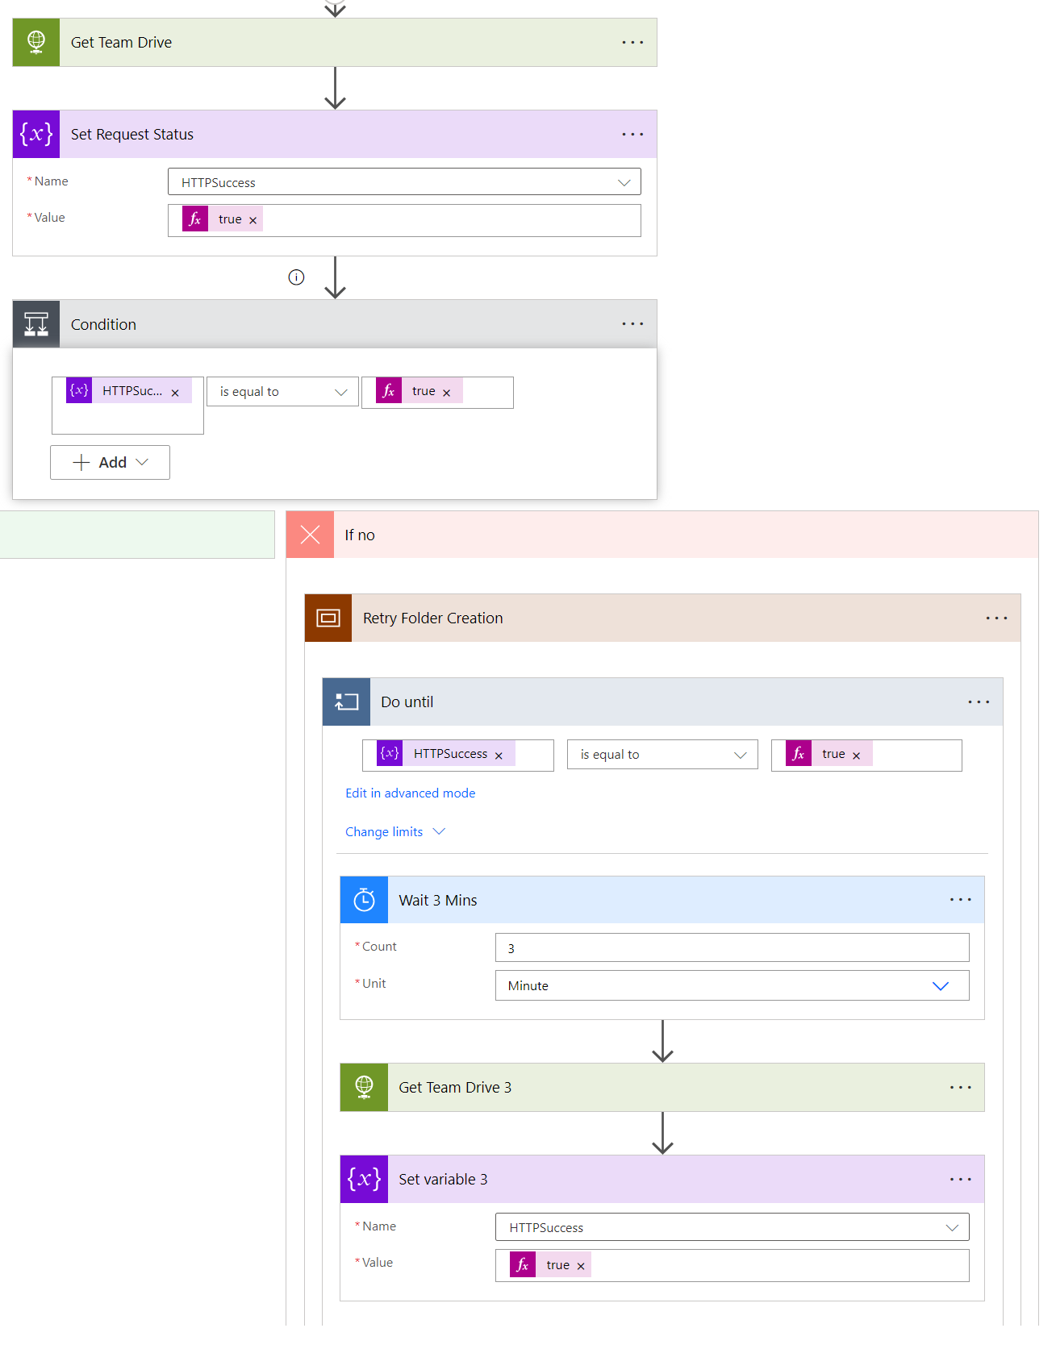This screenshot has height=1349, width=1056.
Task: Open the ellipsis menu on Set variable 3
Action: tap(960, 1178)
